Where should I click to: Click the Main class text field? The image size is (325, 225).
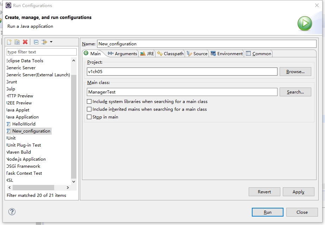(182, 92)
